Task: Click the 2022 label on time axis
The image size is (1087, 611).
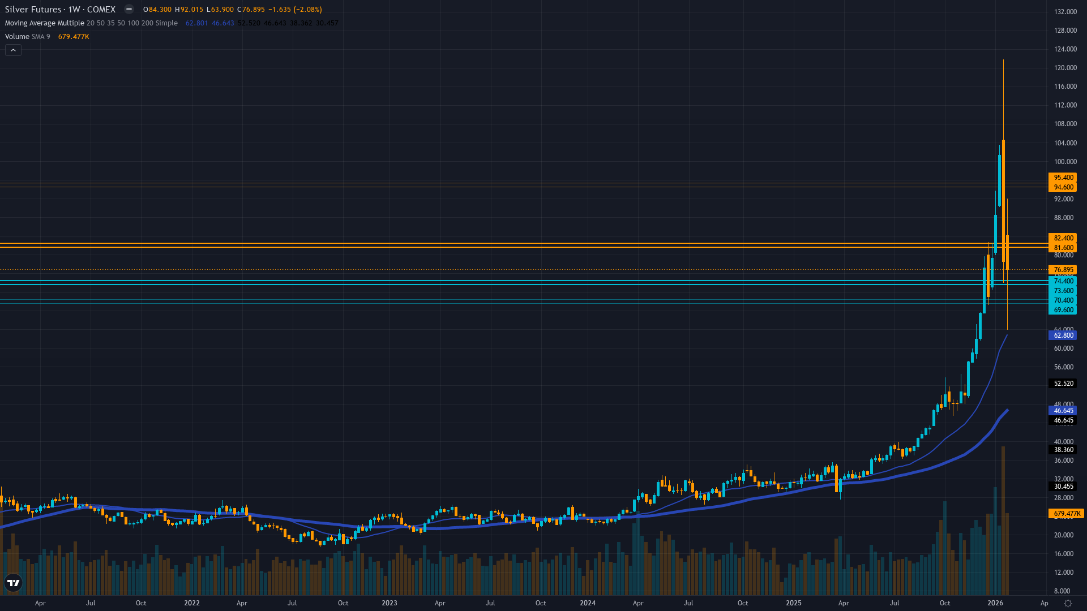Action: [192, 603]
